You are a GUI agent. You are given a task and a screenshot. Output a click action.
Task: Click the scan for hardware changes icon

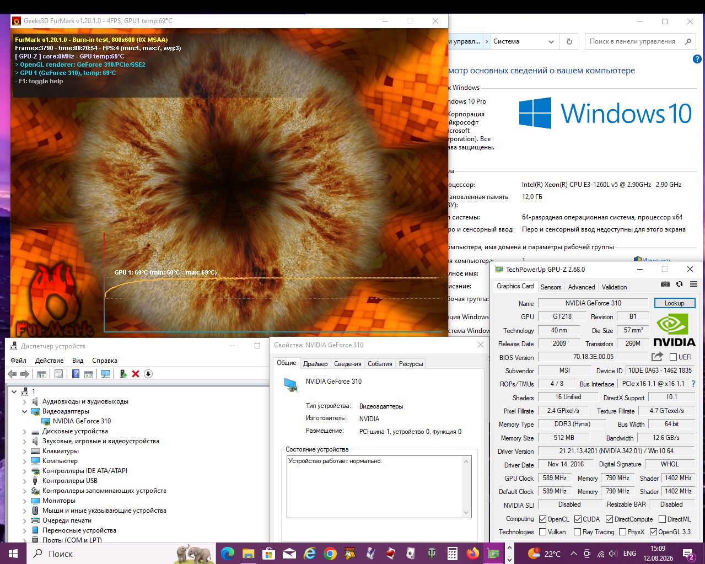click(105, 374)
